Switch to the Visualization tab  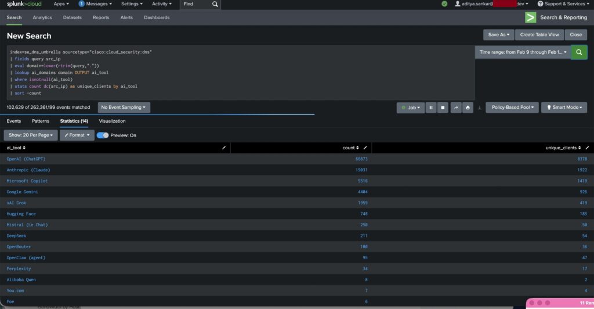click(x=112, y=121)
